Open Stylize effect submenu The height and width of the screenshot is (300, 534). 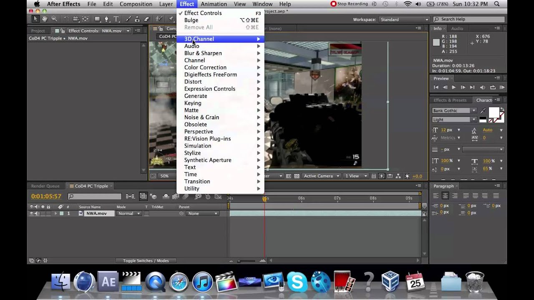220,153
